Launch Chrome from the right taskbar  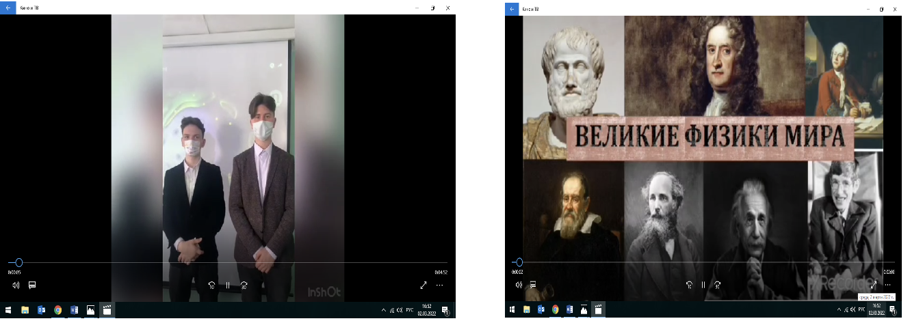pos(555,310)
